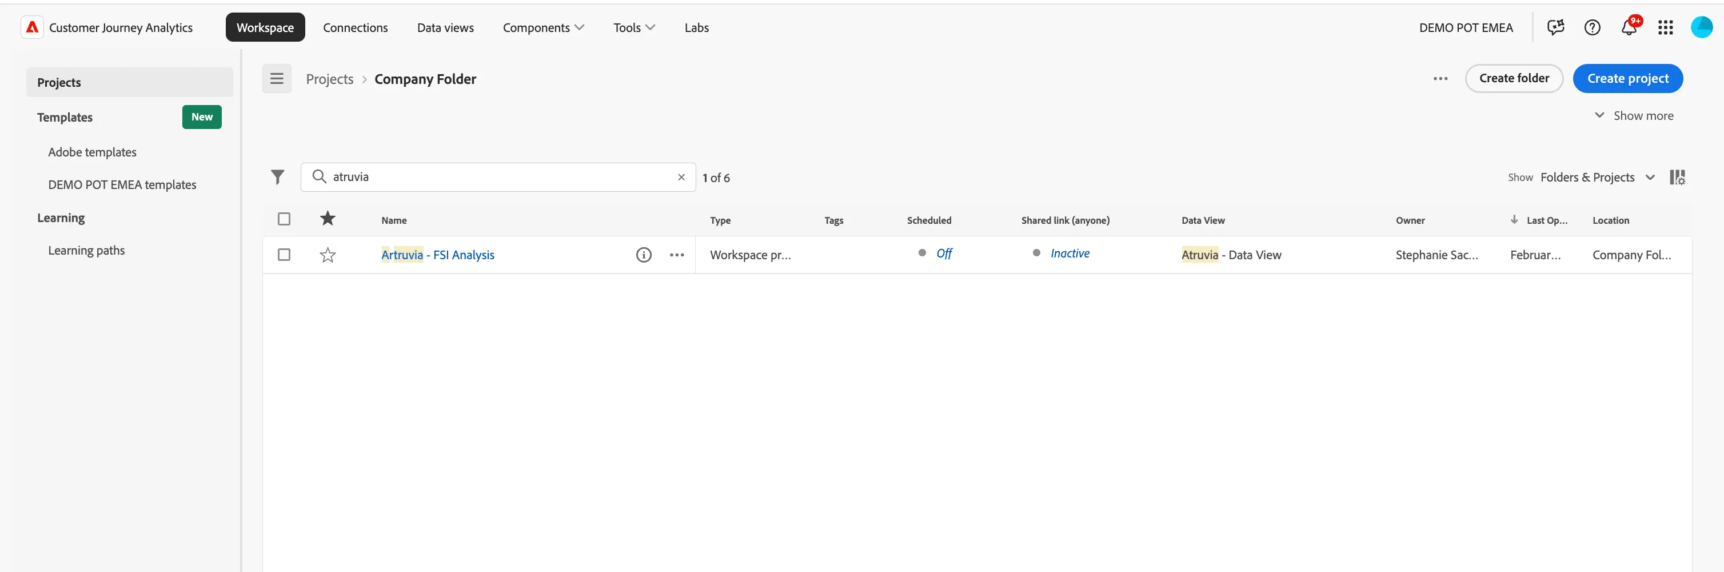
Task: Open DEMO POT EMEA templates
Action: point(122,184)
